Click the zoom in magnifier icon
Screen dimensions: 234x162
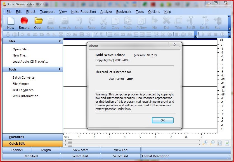click(x=205, y=143)
